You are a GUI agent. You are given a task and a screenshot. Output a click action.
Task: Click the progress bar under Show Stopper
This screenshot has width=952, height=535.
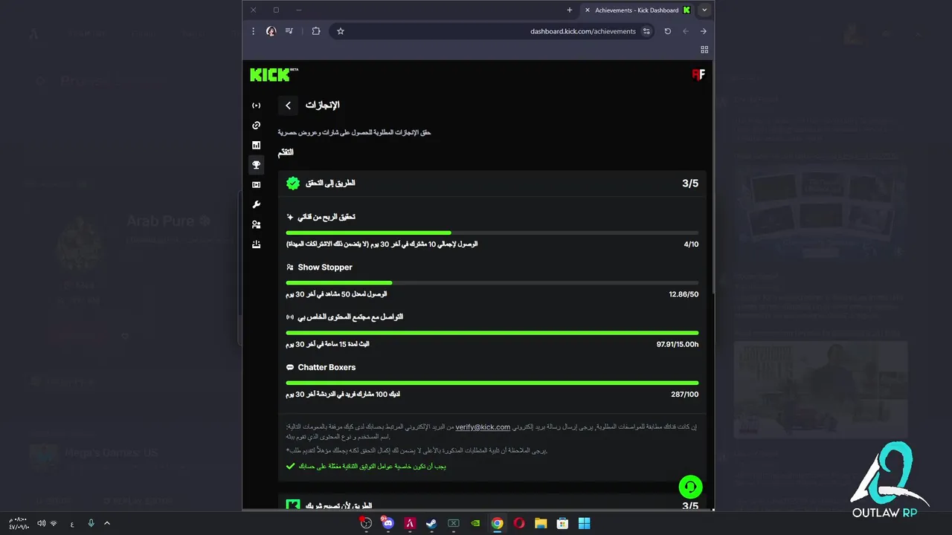492,282
